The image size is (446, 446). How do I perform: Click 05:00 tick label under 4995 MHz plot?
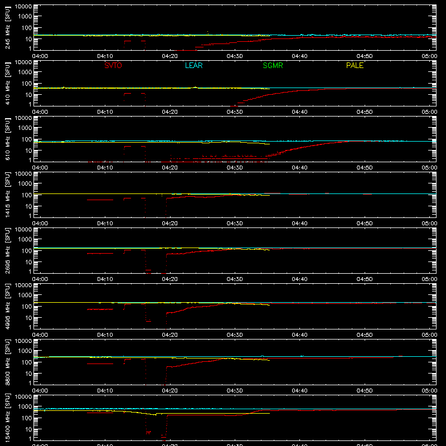click(429, 335)
